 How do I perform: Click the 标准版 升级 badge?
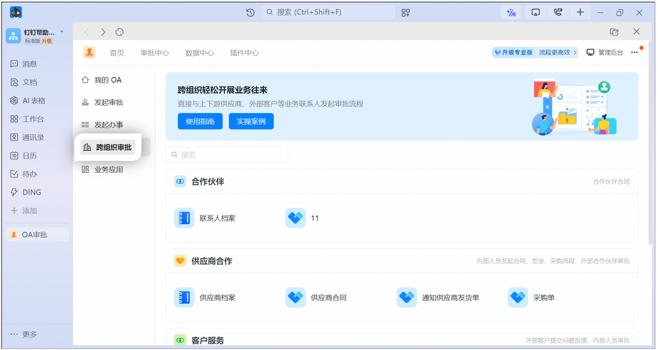[38, 41]
